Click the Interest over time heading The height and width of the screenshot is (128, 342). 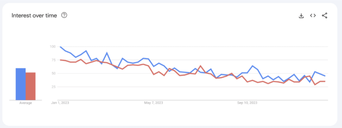pyautogui.click(x=34, y=15)
